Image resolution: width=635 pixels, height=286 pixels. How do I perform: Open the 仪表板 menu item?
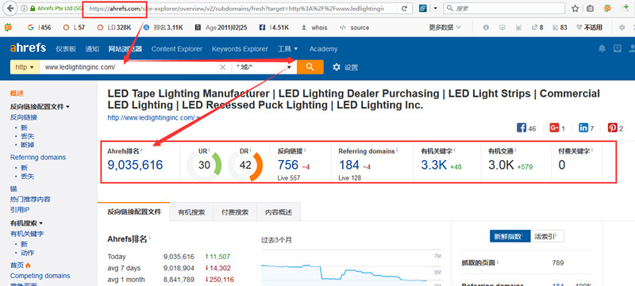66,49
